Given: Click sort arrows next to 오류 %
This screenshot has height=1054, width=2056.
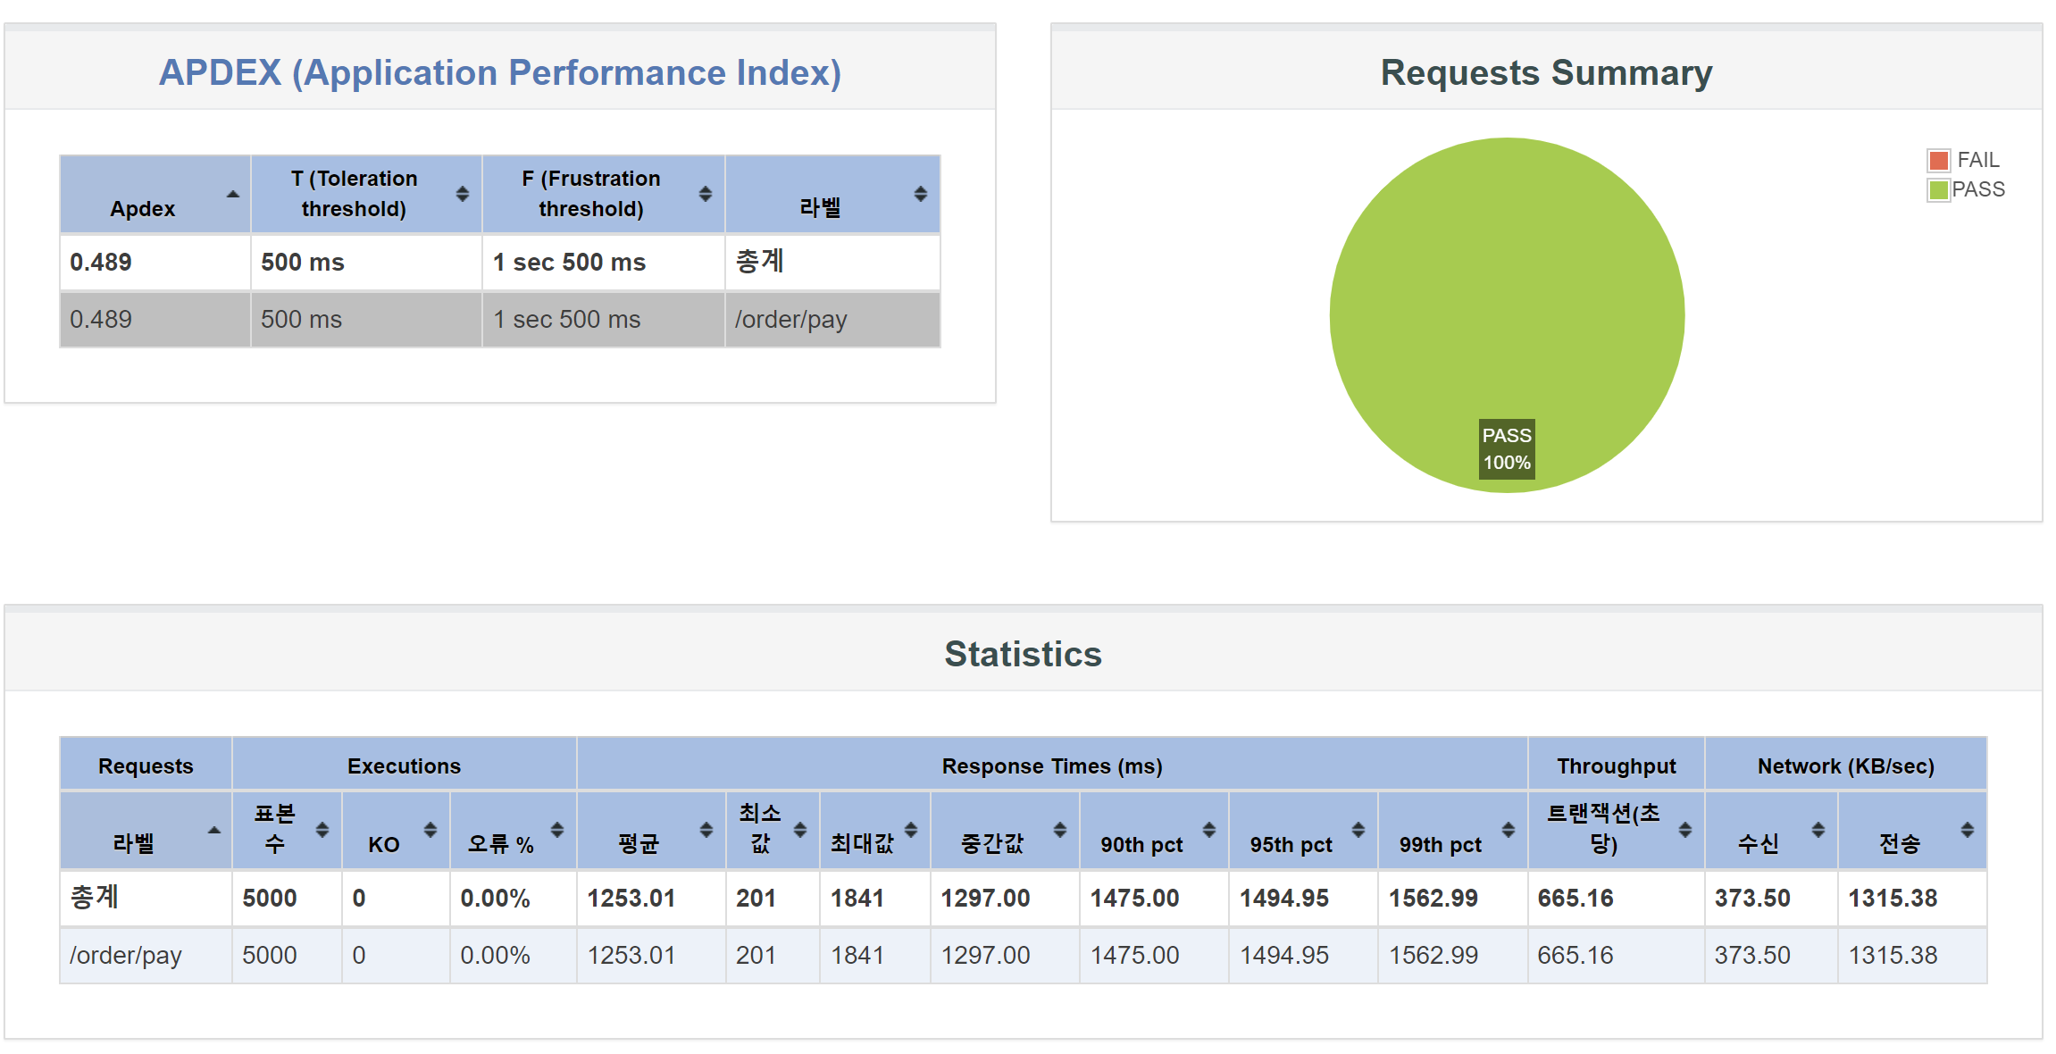Looking at the screenshot, I should tap(556, 830).
